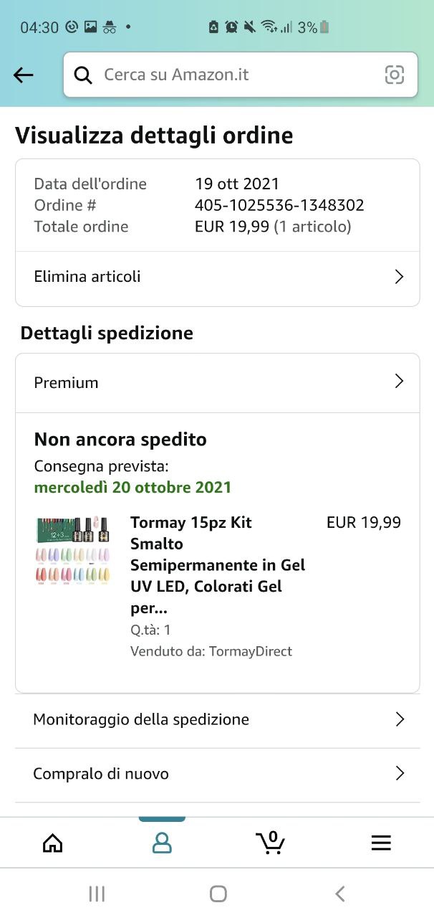Viewport: 434px width, 918px height.
Task: Tap the back arrow in header
Action: pos(24,75)
